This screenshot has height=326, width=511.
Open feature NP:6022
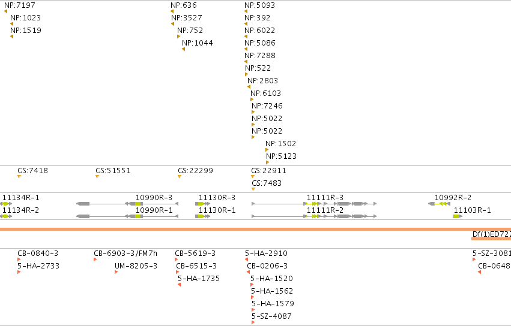point(260,31)
